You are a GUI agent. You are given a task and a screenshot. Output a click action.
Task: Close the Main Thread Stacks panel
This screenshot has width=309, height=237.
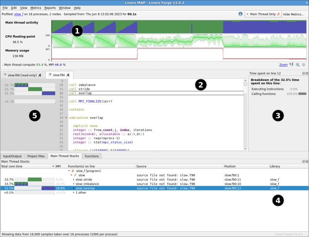click(x=307, y=161)
